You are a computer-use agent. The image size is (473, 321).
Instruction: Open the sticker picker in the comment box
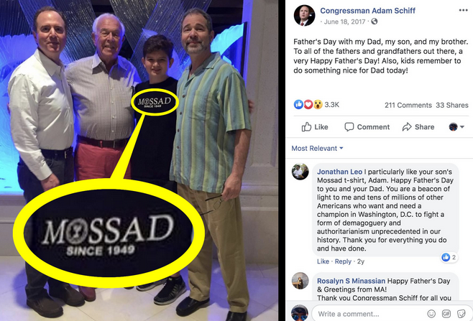pos(461,314)
